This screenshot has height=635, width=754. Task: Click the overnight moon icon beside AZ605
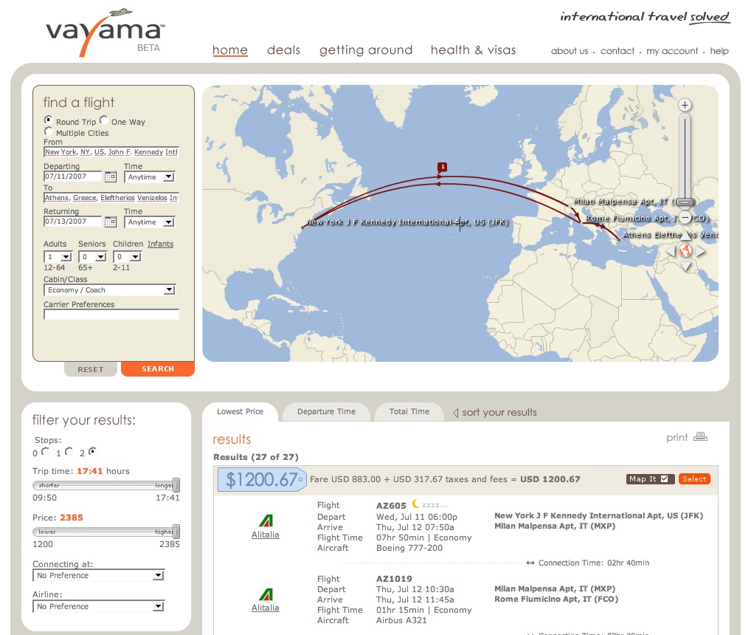415,504
